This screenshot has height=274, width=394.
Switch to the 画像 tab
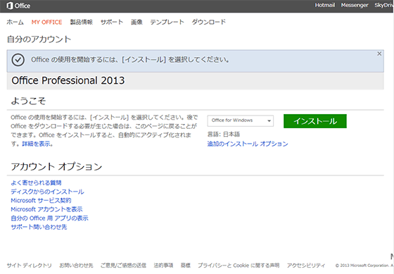pyautogui.click(x=136, y=22)
